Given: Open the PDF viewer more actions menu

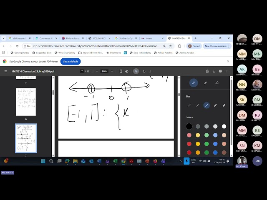Looking at the screenshot, I should coord(227,71).
